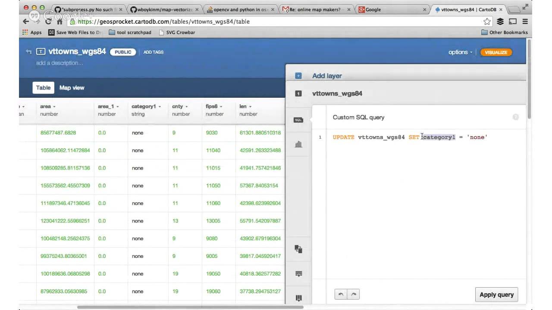Click ADD TAGS link
Viewport: 552px width, 310px height.
(154, 52)
